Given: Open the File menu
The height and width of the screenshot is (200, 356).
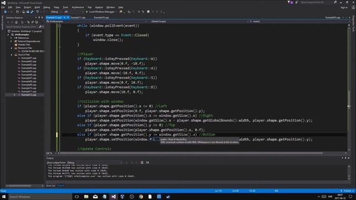Looking at the screenshot, I should coord(3,7).
